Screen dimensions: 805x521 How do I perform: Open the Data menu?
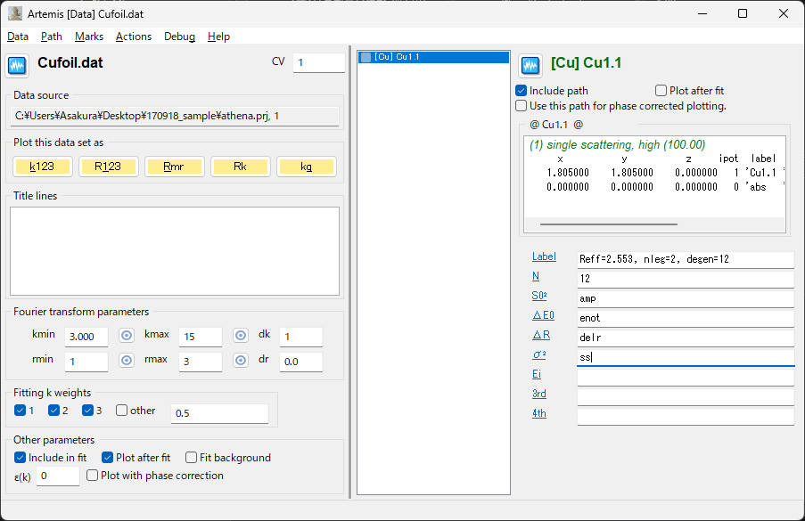click(18, 37)
